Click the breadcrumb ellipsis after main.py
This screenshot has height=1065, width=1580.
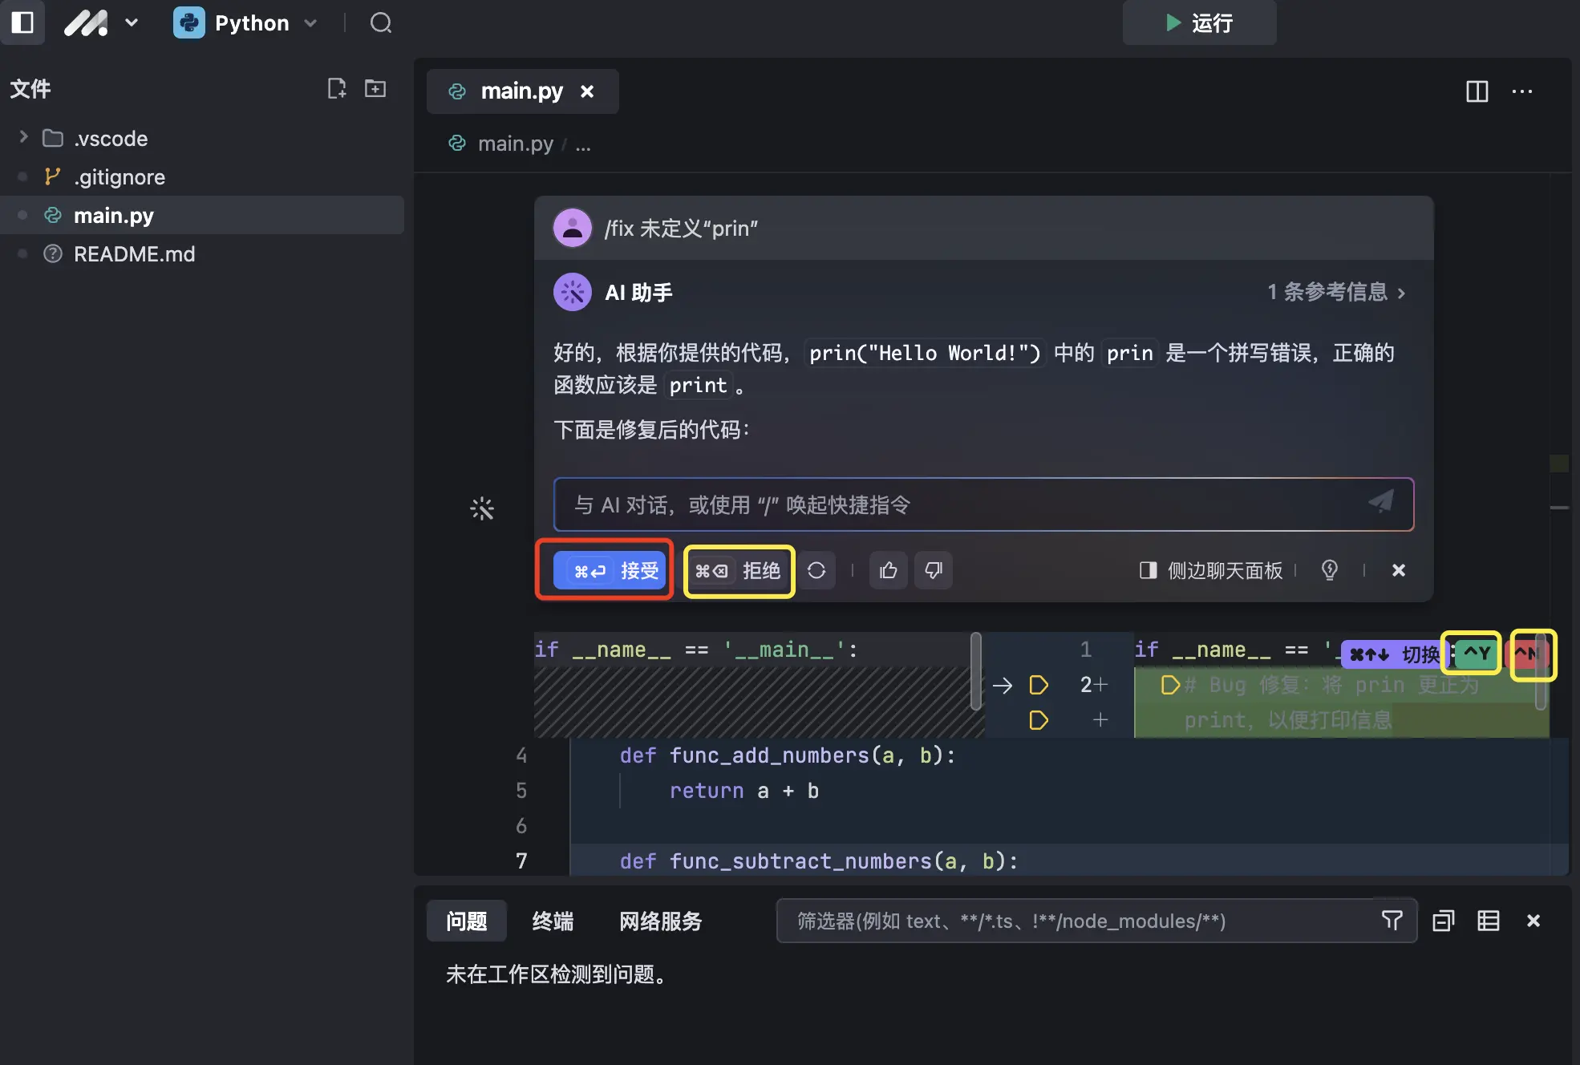pos(583,144)
